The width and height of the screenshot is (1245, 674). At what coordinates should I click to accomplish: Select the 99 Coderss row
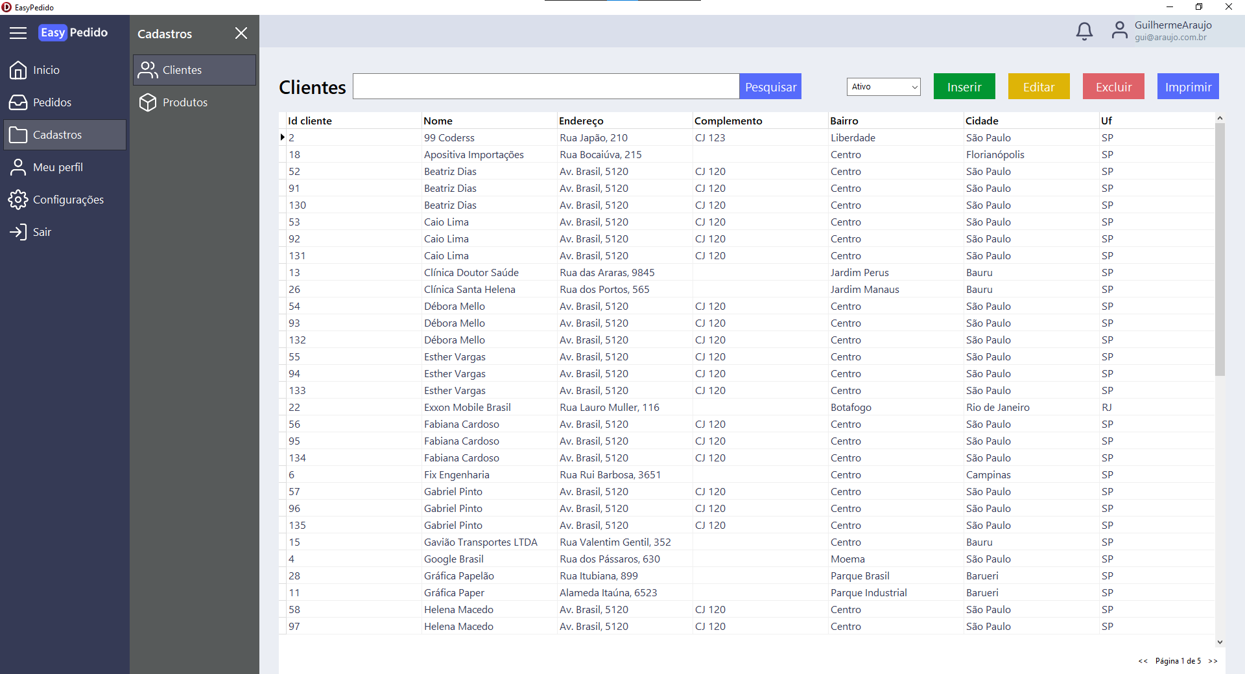pyautogui.click(x=746, y=137)
